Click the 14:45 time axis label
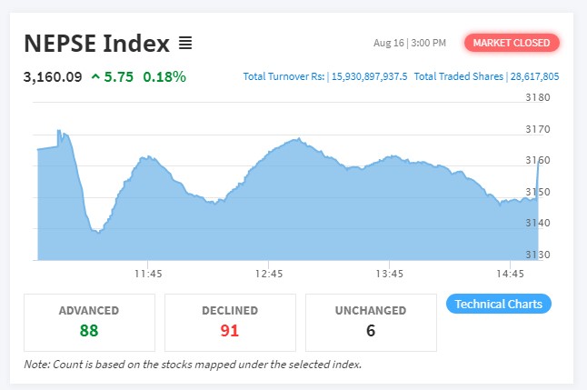Image resolution: width=587 pixels, height=390 pixels. coord(511,273)
